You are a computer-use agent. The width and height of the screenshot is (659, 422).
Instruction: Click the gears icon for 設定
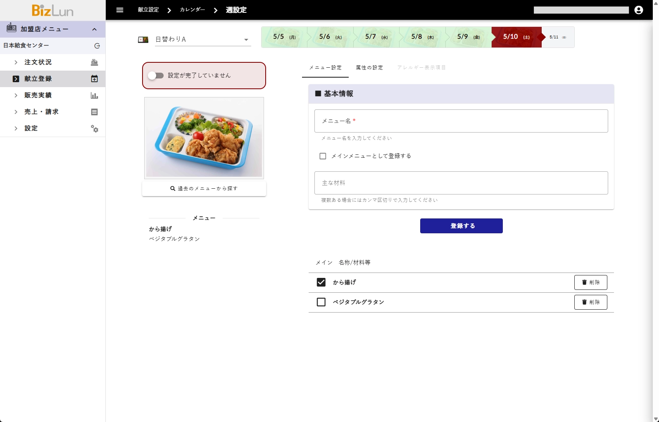pos(94,129)
